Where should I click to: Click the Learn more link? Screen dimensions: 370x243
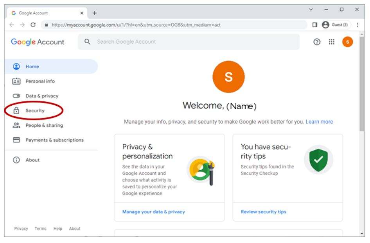(319, 122)
